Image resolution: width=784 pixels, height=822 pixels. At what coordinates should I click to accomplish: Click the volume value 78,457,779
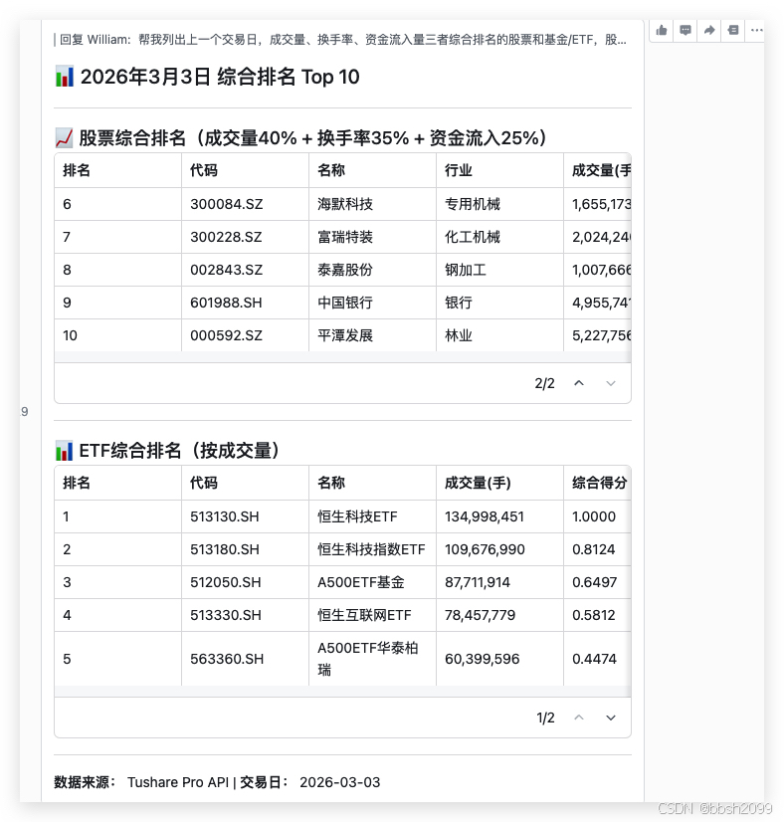tap(480, 615)
